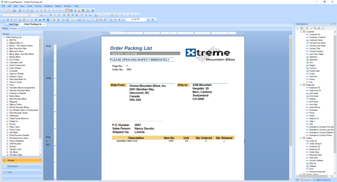Click the Xtreme Mountain Bikes logo
The height and width of the screenshot is (182, 337).
click(x=210, y=54)
